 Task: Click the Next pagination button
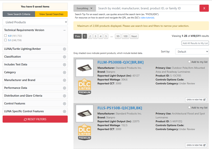click(x=134, y=36)
